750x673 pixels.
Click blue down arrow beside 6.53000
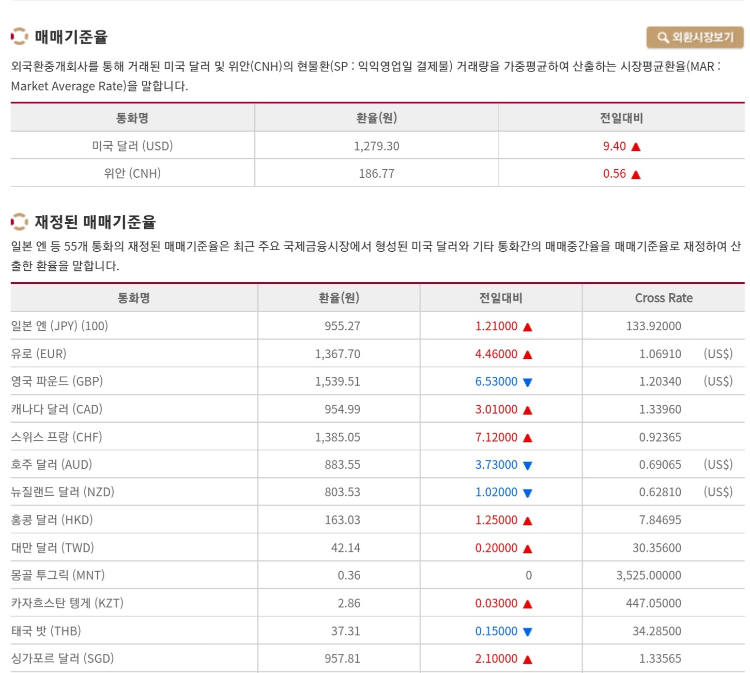click(527, 383)
